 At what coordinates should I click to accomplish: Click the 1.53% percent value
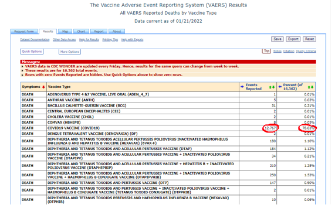(309, 175)
